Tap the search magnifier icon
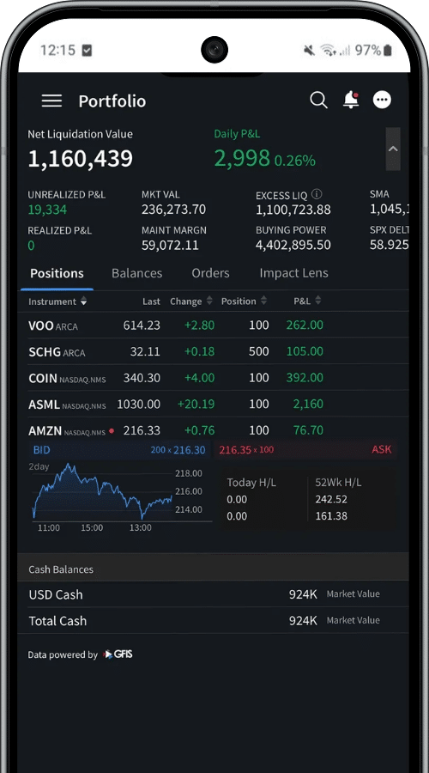 [x=318, y=100]
